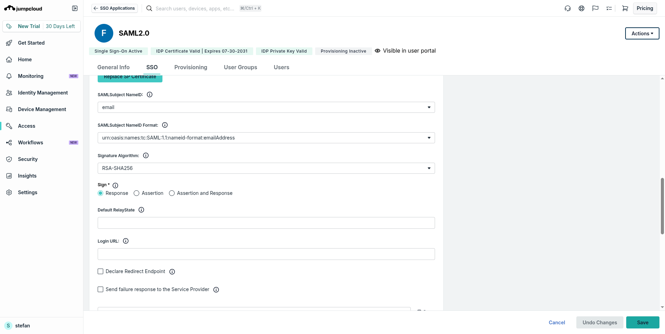Click the scrollbar down arrow
This screenshot has width=665, height=334.
[662, 307]
